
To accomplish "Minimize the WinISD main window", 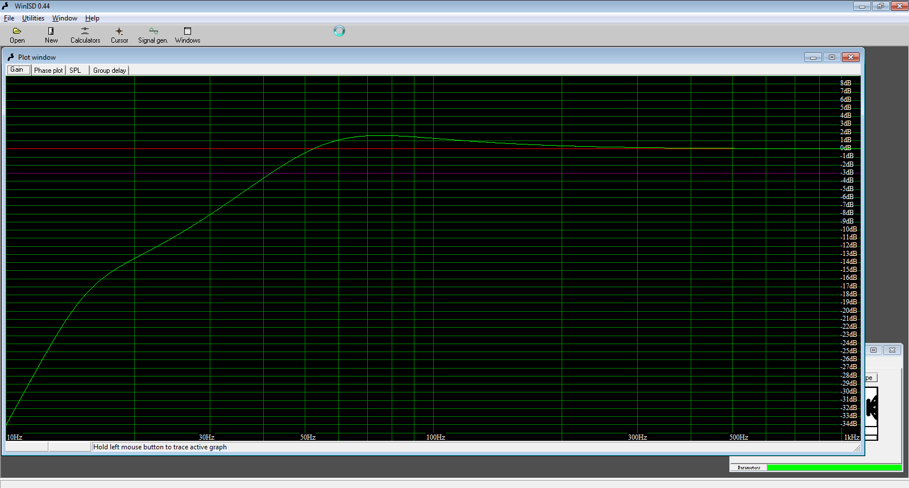I will 862,6.
